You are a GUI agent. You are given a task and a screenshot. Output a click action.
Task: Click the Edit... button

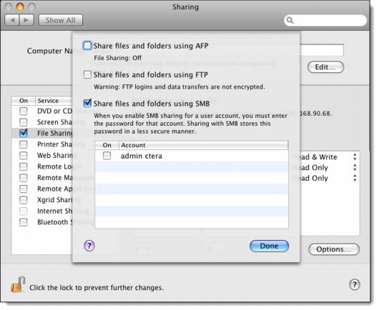click(x=325, y=67)
